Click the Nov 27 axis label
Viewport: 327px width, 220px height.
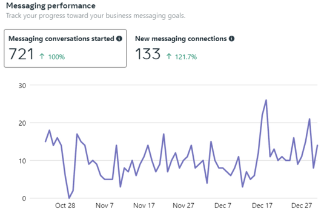pyautogui.click(x=183, y=205)
